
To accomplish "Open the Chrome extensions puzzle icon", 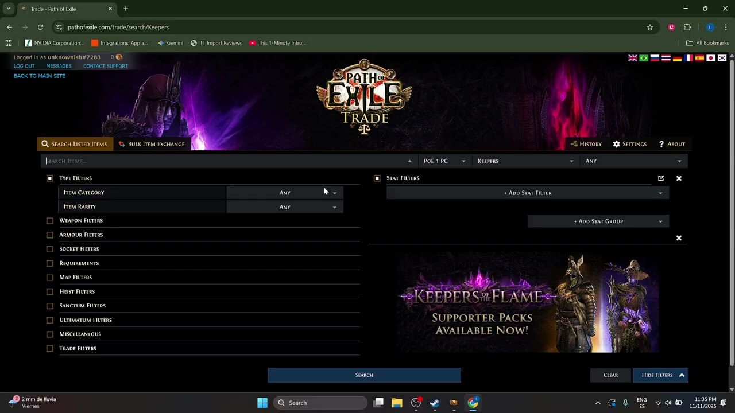I will [687, 27].
